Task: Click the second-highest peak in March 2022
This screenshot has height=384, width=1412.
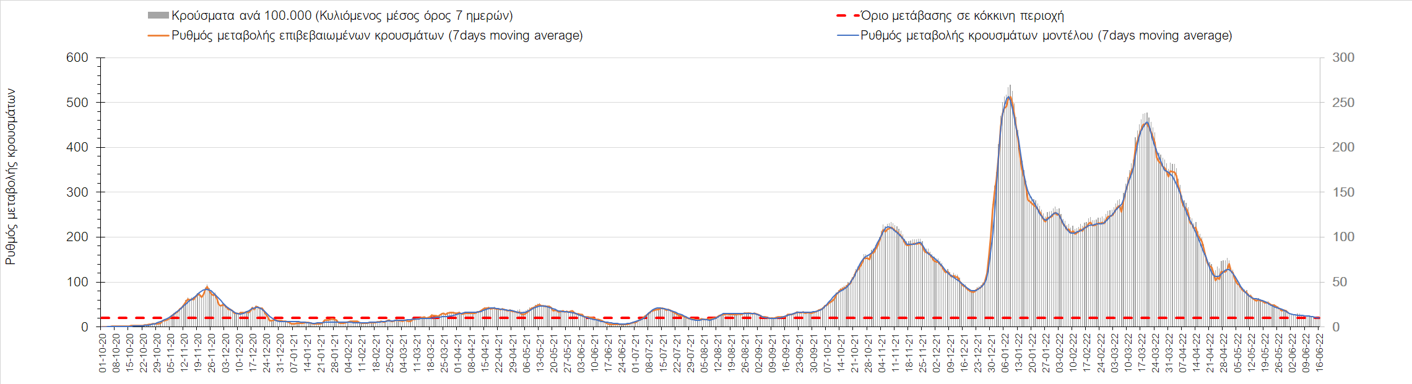Action: (x=1147, y=122)
